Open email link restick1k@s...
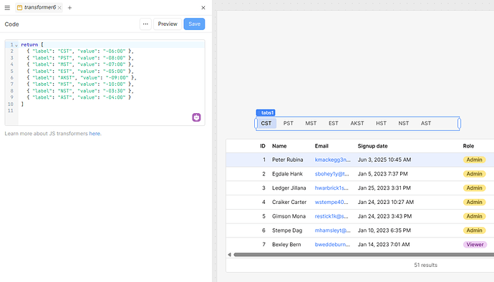494x282 pixels. click(x=331, y=216)
